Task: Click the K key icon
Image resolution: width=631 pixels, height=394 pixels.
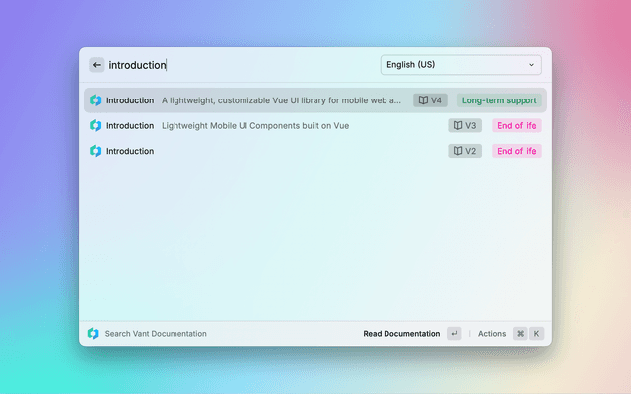Action: pyautogui.click(x=536, y=334)
